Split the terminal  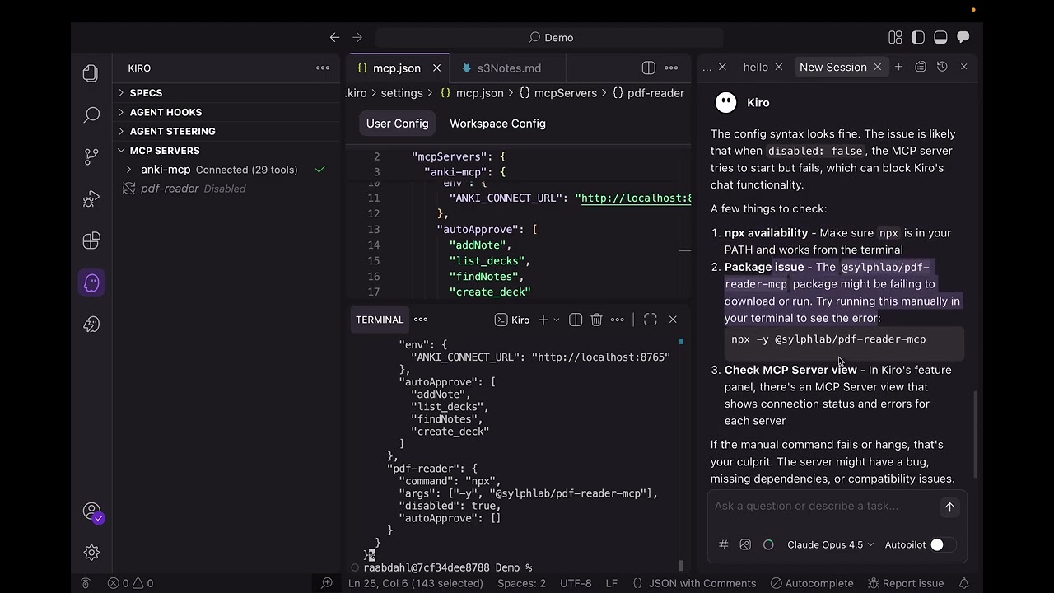click(x=576, y=320)
